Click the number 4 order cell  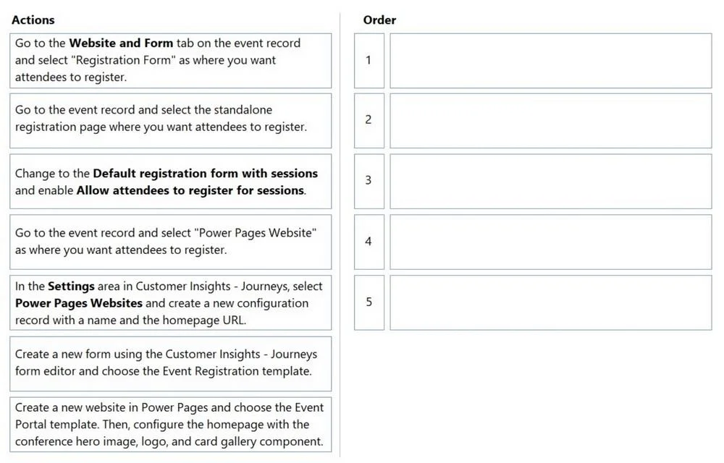pyautogui.click(x=369, y=242)
